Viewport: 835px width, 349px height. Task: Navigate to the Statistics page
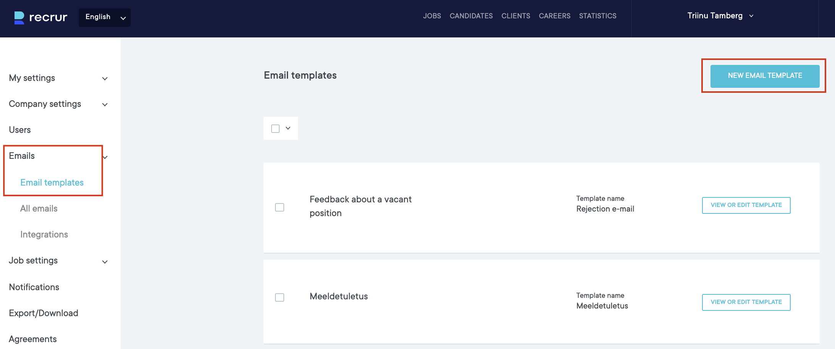pos(597,16)
